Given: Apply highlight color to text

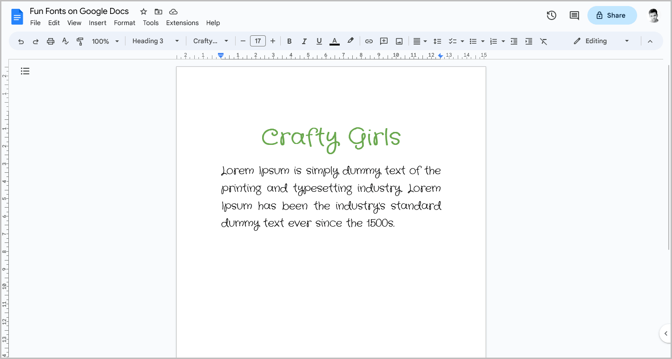Looking at the screenshot, I should pos(350,41).
